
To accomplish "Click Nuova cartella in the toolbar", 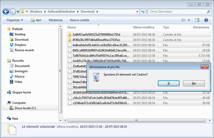I will click(x=80, y=20).
